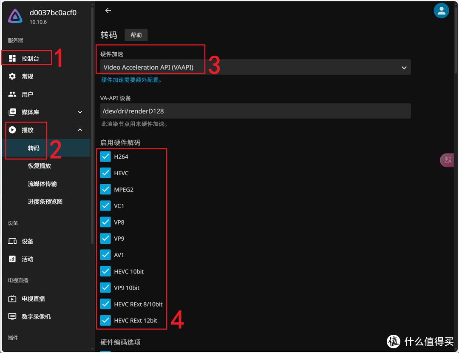Click the 控制台 dashboard icon

[x=12, y=58]
